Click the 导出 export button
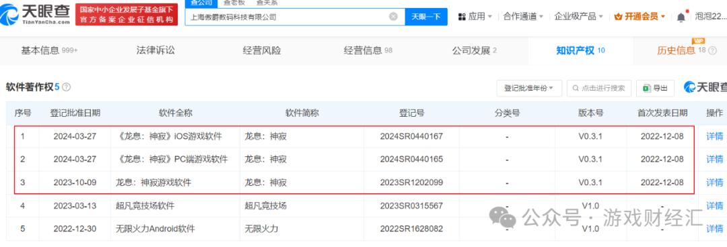 click(655, 88)
